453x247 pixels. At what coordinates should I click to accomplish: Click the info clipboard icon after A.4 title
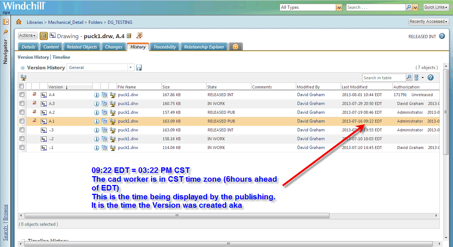tap(129, 36)
